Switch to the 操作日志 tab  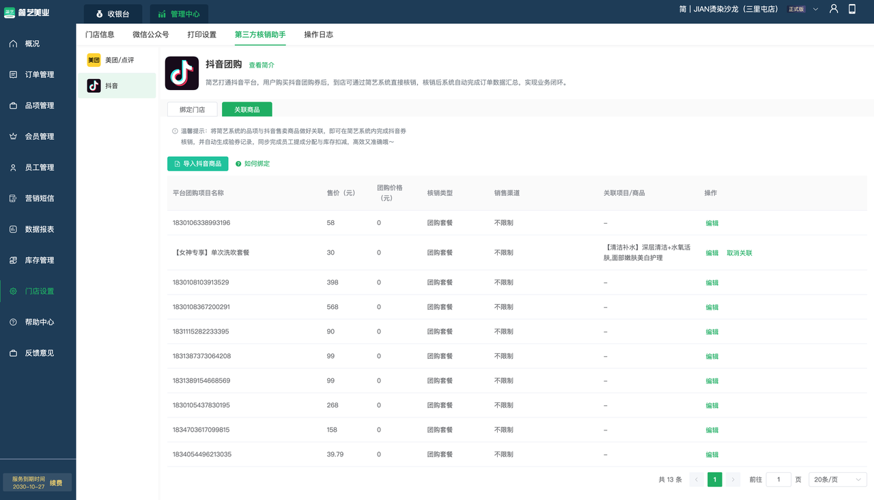(x=318, y=34)
